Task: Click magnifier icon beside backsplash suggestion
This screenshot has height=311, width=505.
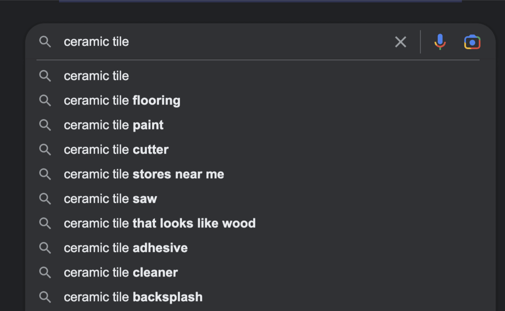Action: click(x=45, y=297)
